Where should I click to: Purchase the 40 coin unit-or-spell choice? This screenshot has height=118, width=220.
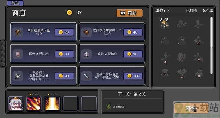[x=133, y=32]
